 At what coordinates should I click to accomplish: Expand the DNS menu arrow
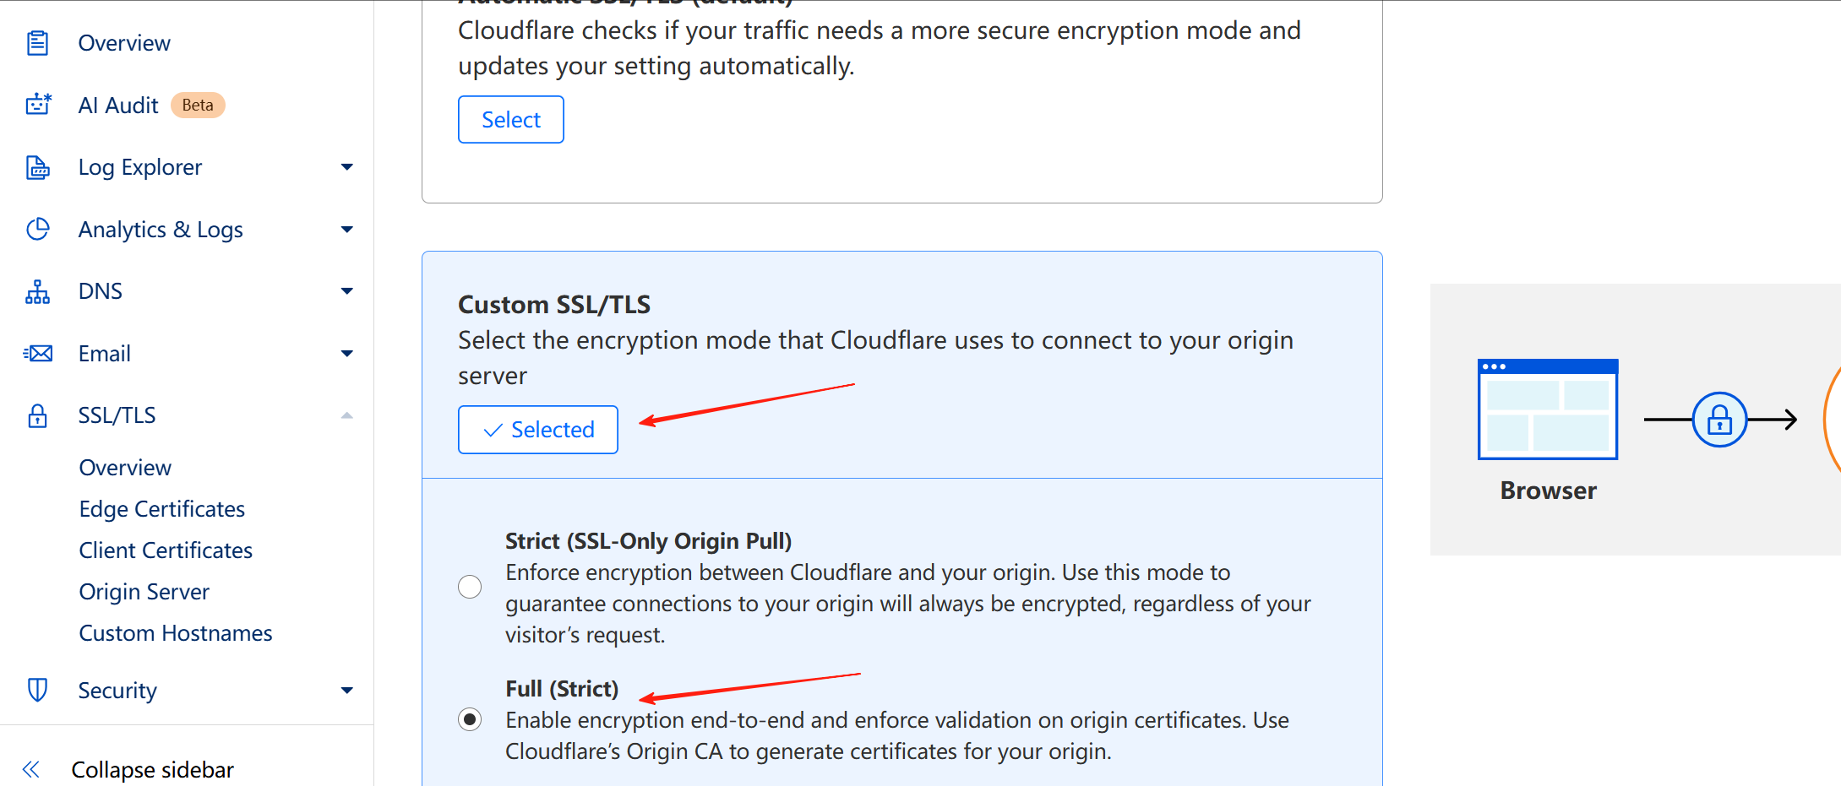[346, 291]
